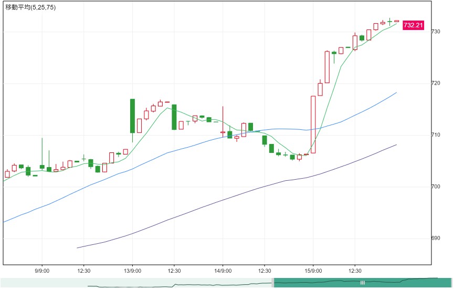Click the left edge handle of the selected range
This screenshot has height=289, width=454.
click(273, 283)
